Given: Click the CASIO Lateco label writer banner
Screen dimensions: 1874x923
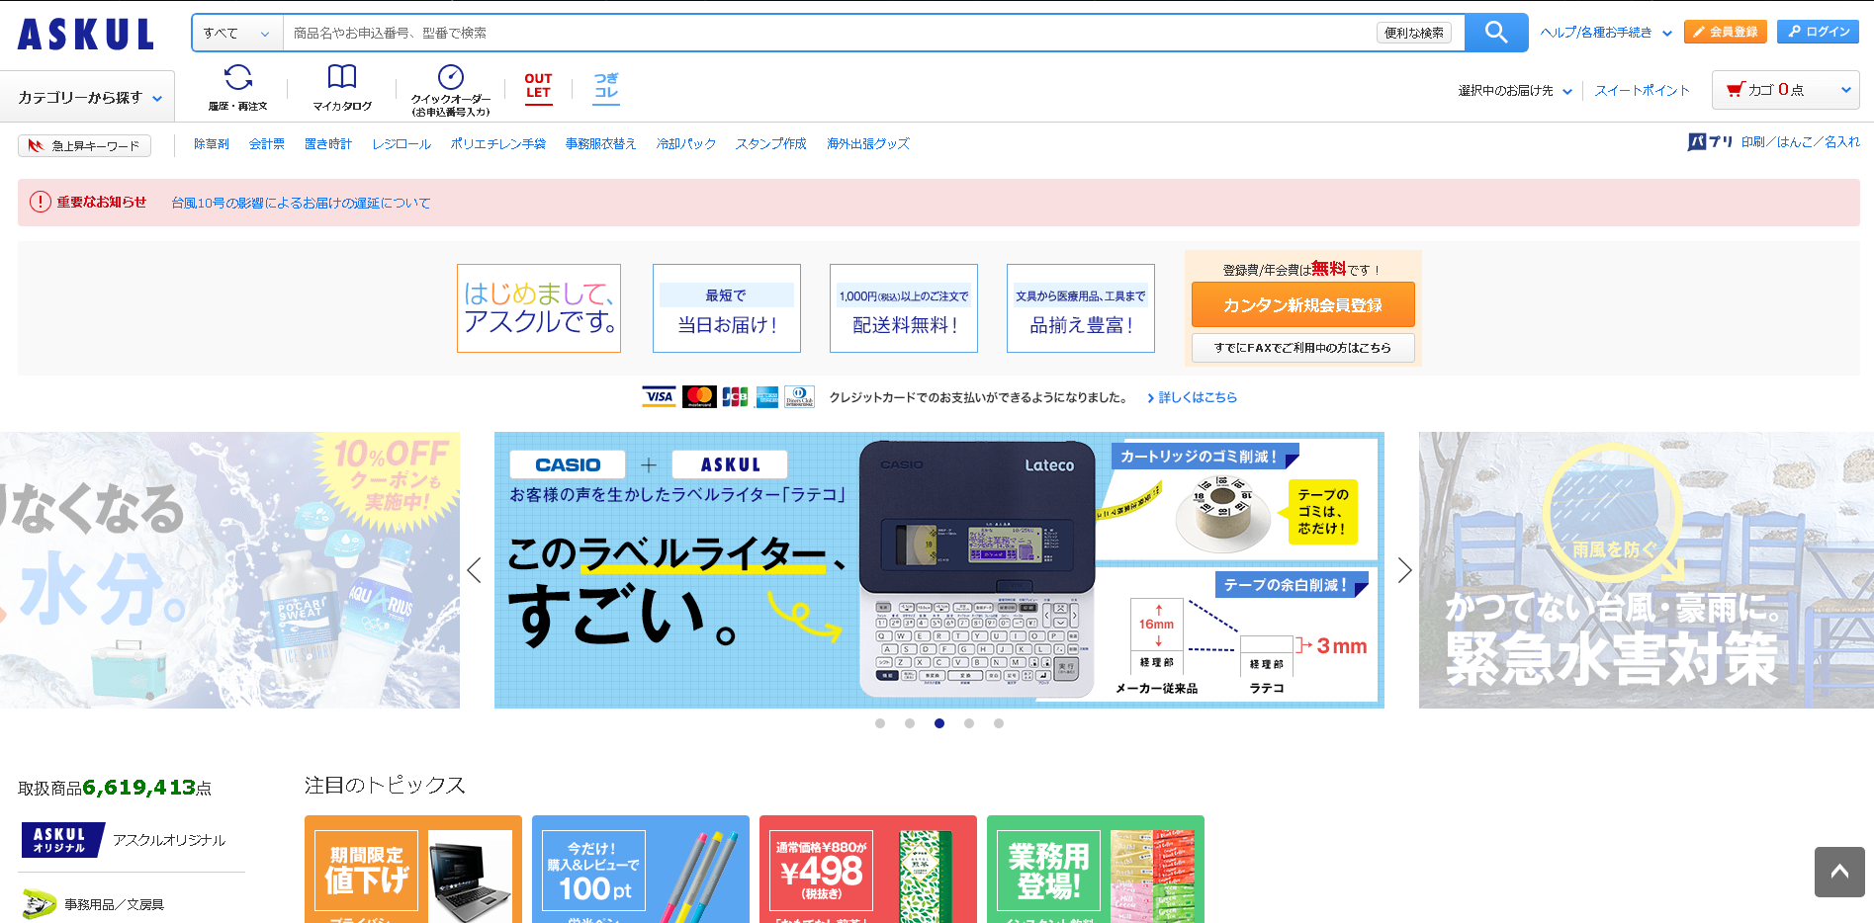Looking at the screenshot, I should click(939, 570).
